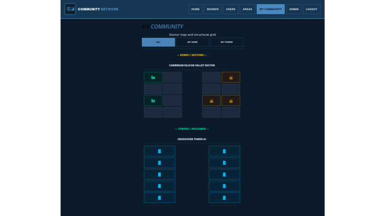Image resolution: width=385 pixels, height=216 pixels.
Task: Open fourth door unit in left tower column
Action: [x=160, y=186]
